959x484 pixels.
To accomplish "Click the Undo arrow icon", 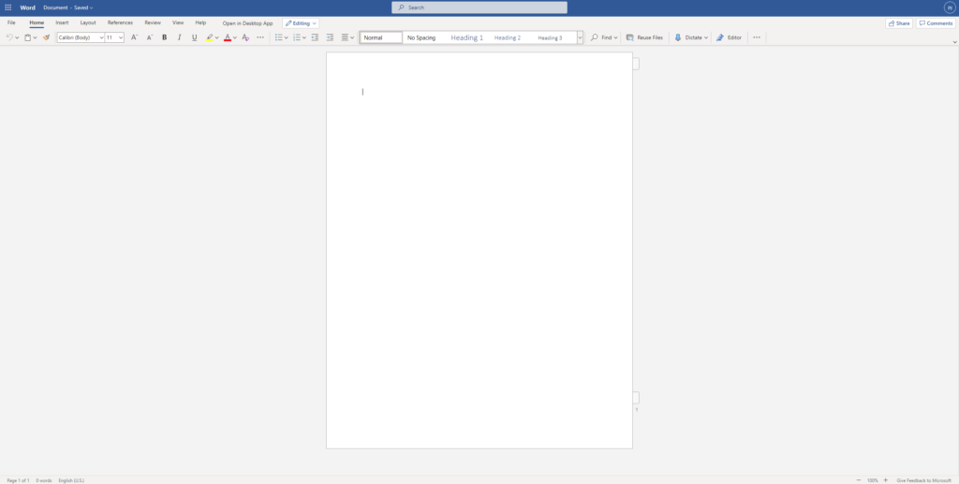I will point(9,37).
